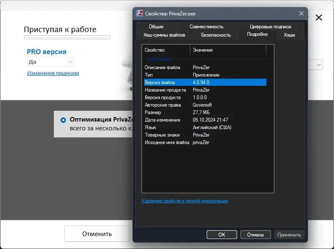Click the "Отмена" button
Image resolution: width=334 pixels, height=249 pixels.
click(x=256, y=234)
